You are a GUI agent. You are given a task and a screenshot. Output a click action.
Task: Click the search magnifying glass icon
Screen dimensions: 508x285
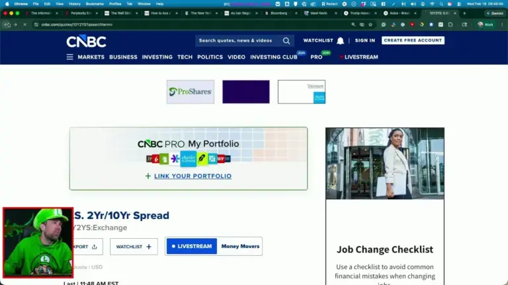pos(286,41)
